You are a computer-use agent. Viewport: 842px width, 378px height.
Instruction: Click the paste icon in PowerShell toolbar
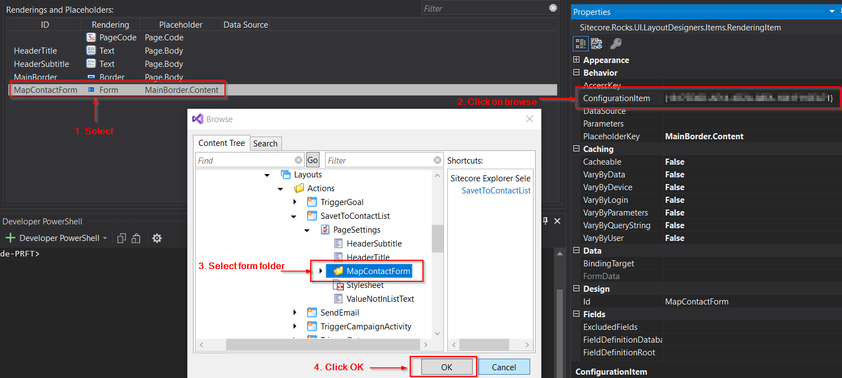click(x=136, y=238)
